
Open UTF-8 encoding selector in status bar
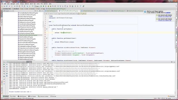pos(163,98)
